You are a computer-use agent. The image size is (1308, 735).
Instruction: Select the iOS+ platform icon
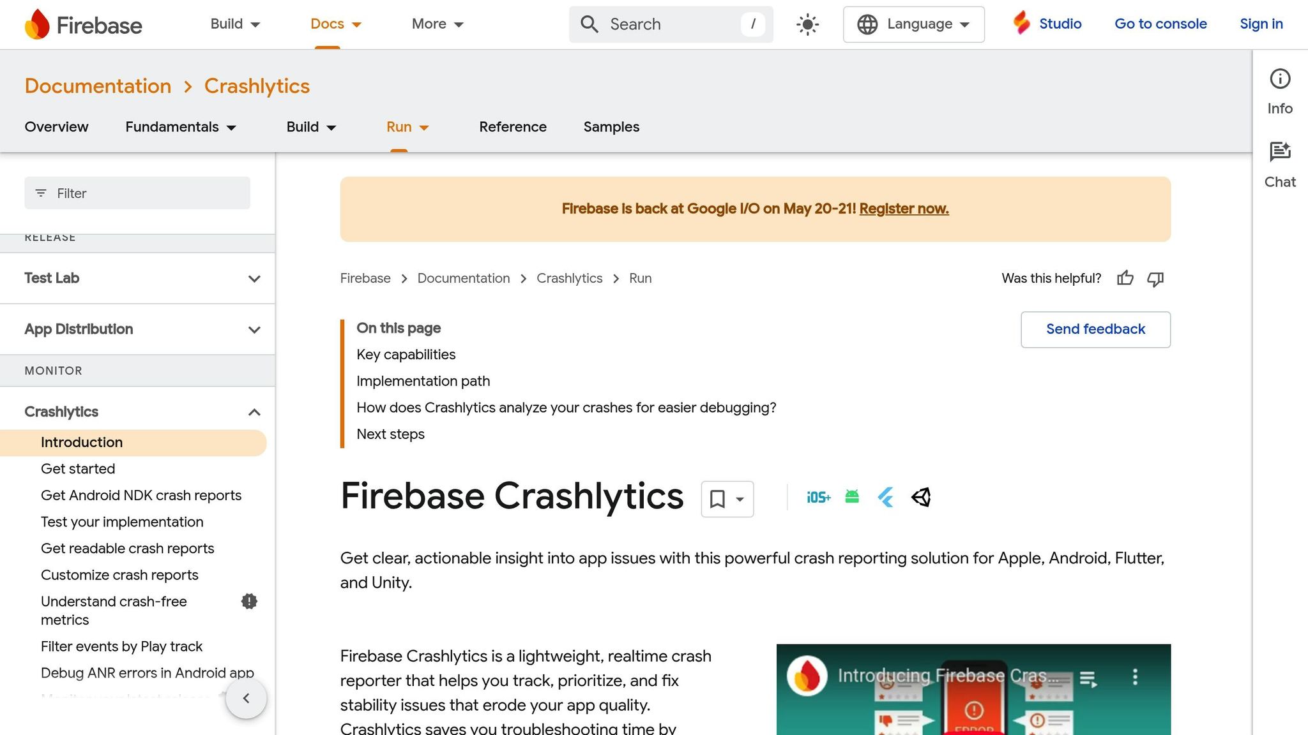click(818, 497)
